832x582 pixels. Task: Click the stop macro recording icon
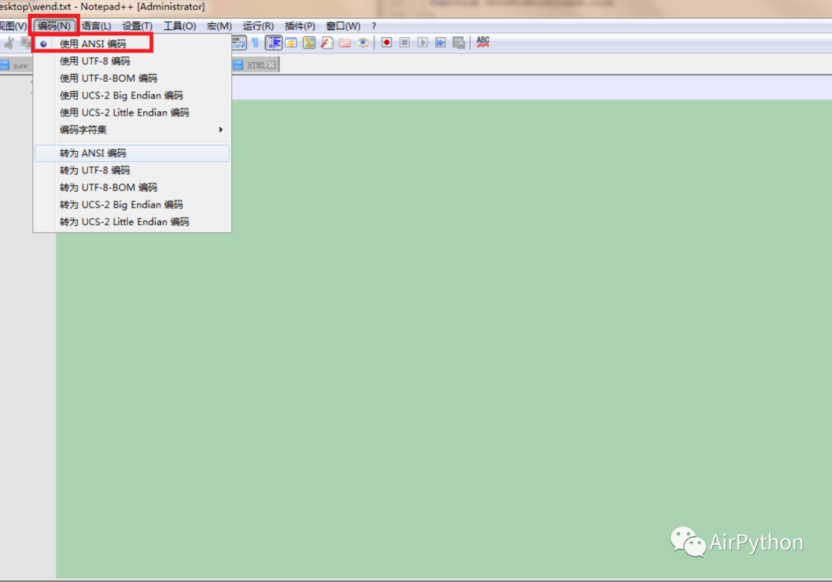tap(404, 42)
